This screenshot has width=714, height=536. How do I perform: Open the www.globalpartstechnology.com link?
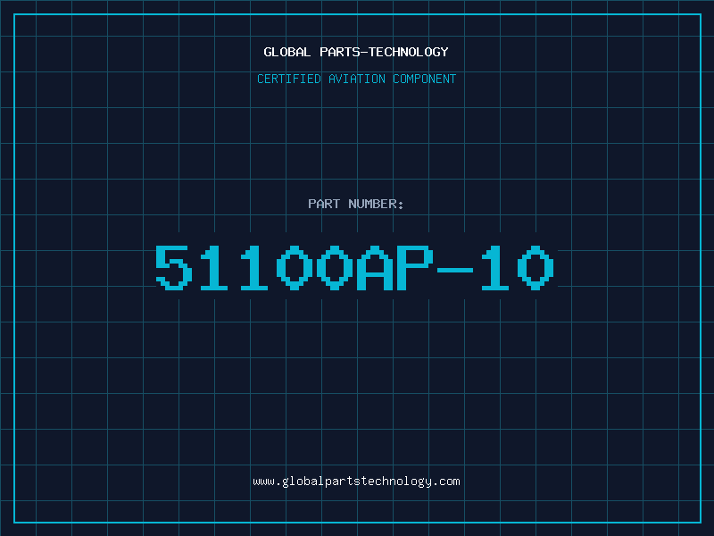pyautogui.click(x=356, y=482)
